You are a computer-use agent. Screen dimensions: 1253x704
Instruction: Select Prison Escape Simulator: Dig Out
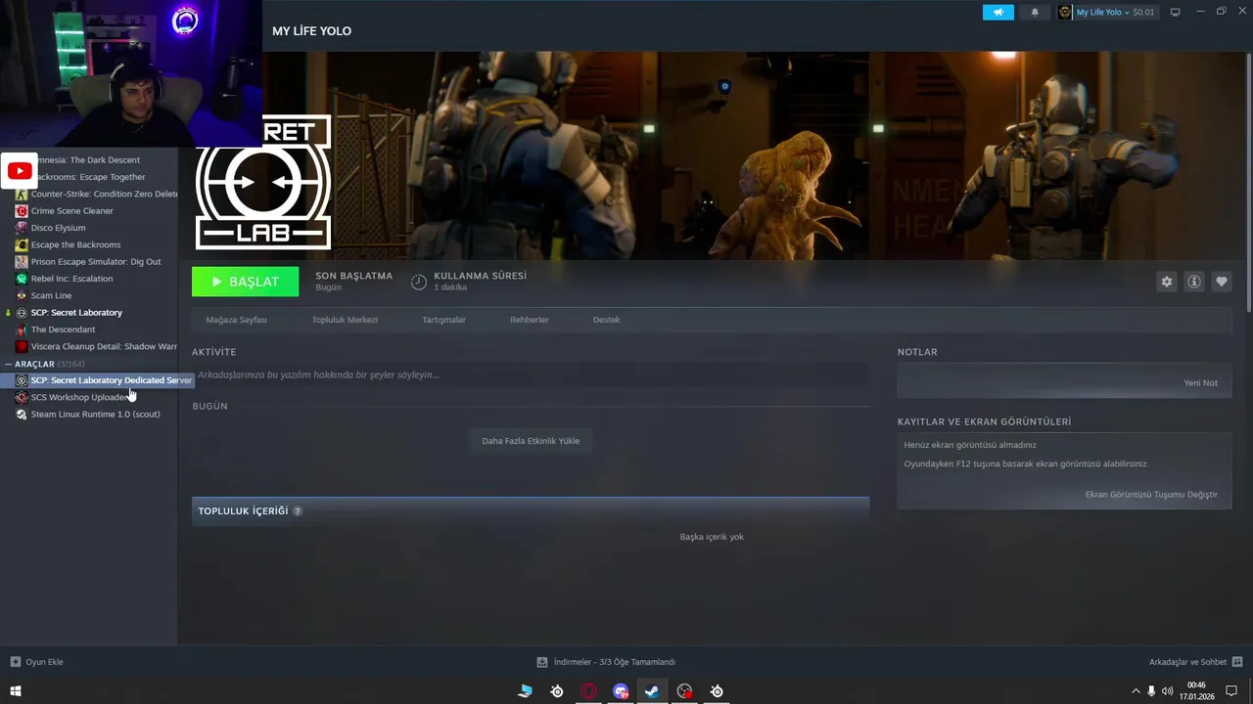coord(96,262)
